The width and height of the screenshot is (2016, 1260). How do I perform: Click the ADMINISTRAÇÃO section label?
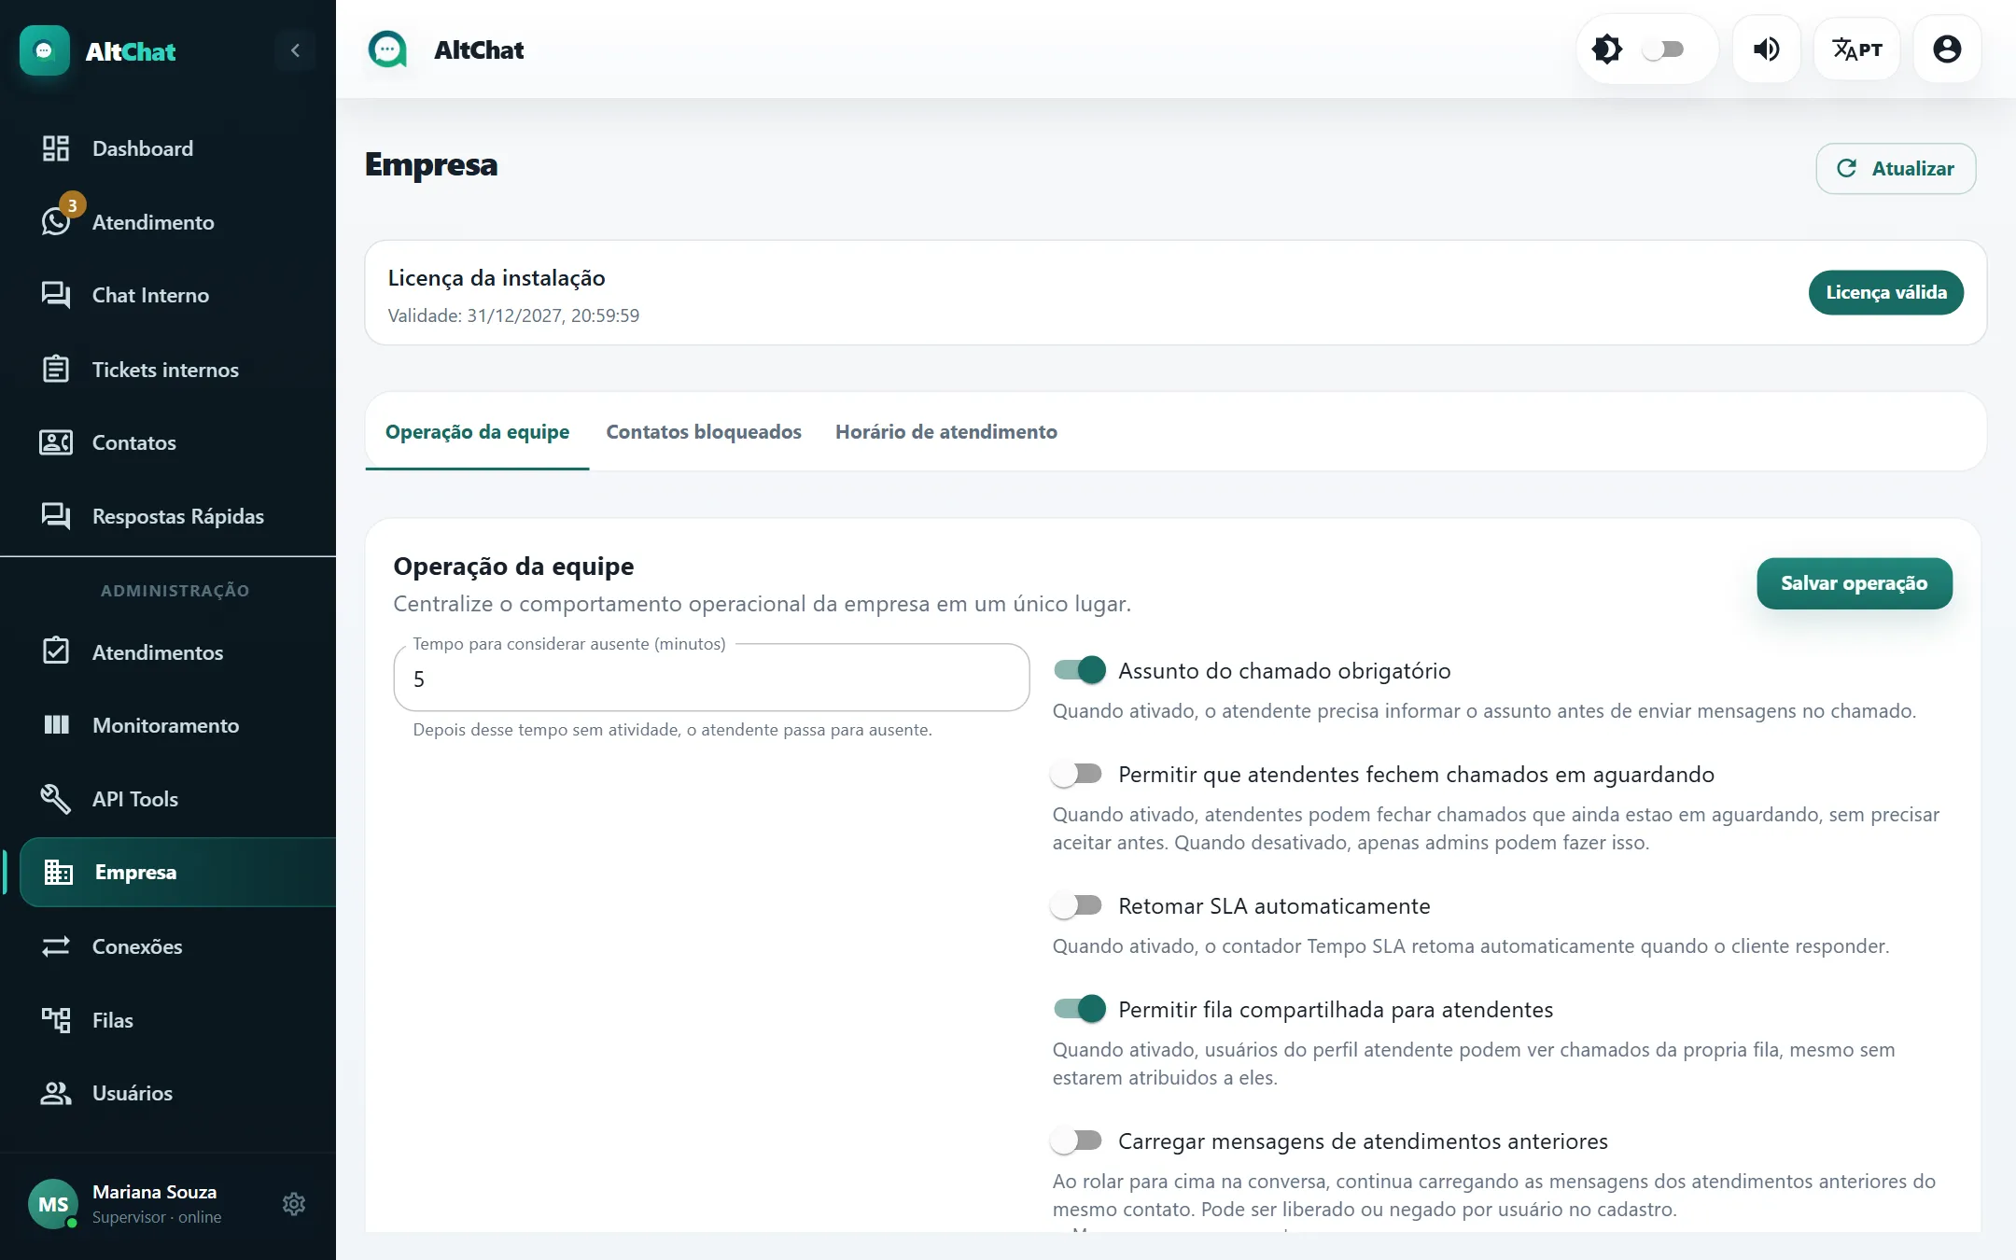[175, 591]
